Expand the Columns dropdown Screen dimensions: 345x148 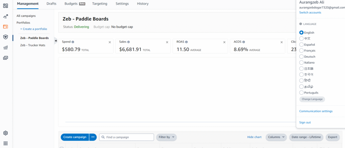click(276, 137)
